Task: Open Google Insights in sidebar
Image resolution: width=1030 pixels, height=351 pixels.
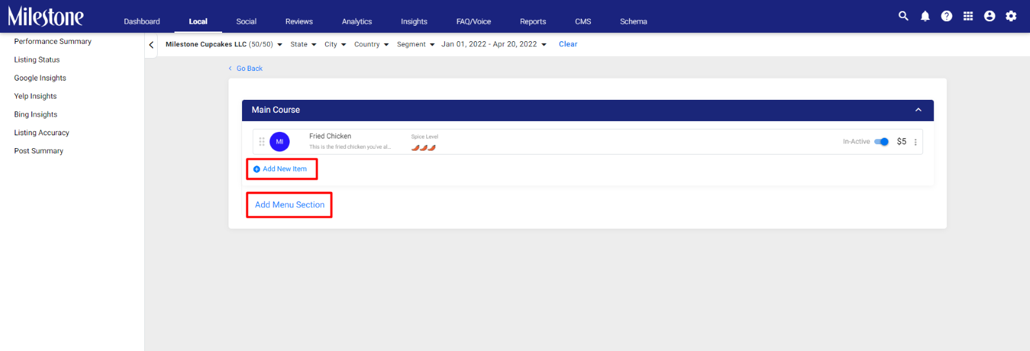Action: point(40,78)
